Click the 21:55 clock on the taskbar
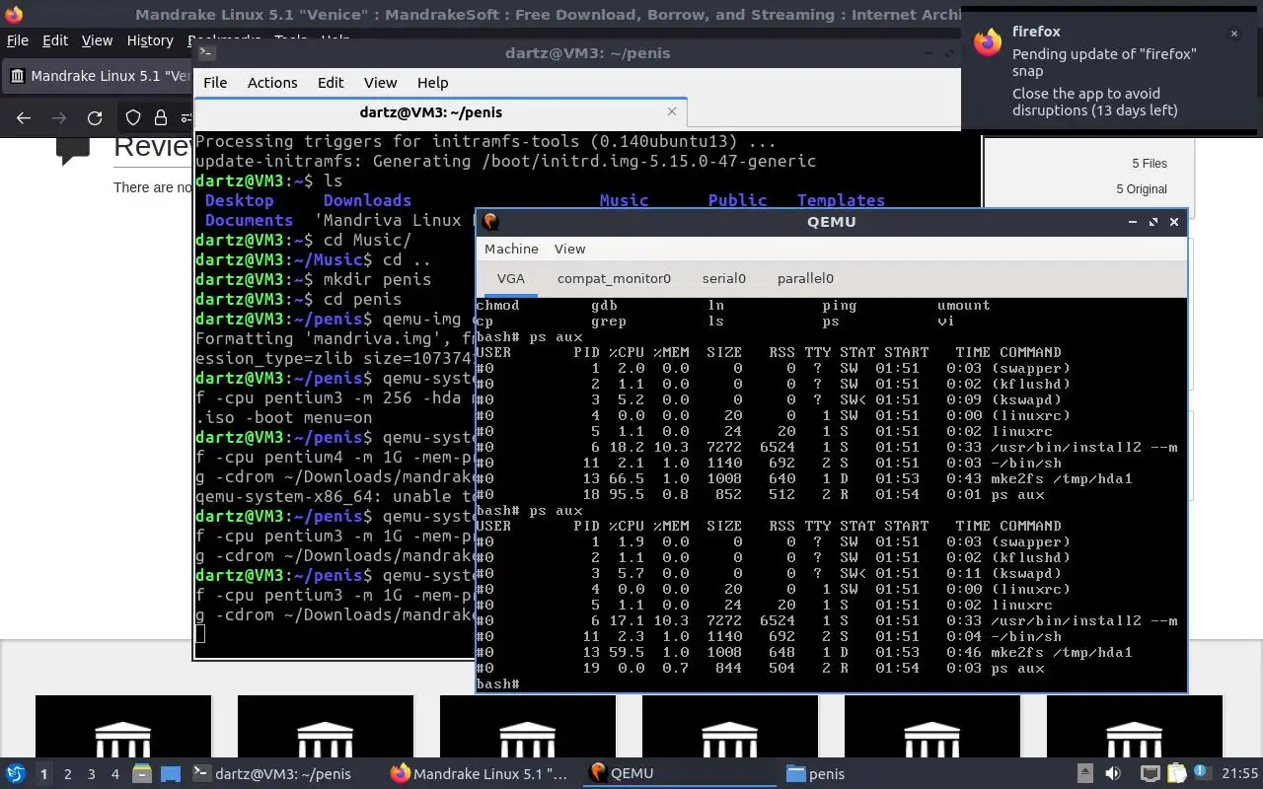The width and height of the screenshot is (1263, 789). 1240,774
